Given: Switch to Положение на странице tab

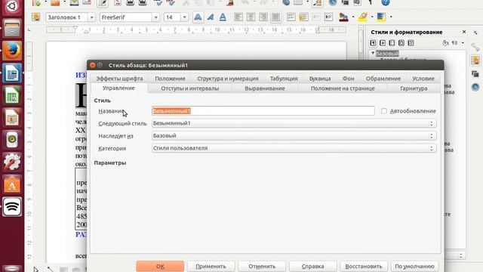Looking at the screenshot, I should [343, 88].
